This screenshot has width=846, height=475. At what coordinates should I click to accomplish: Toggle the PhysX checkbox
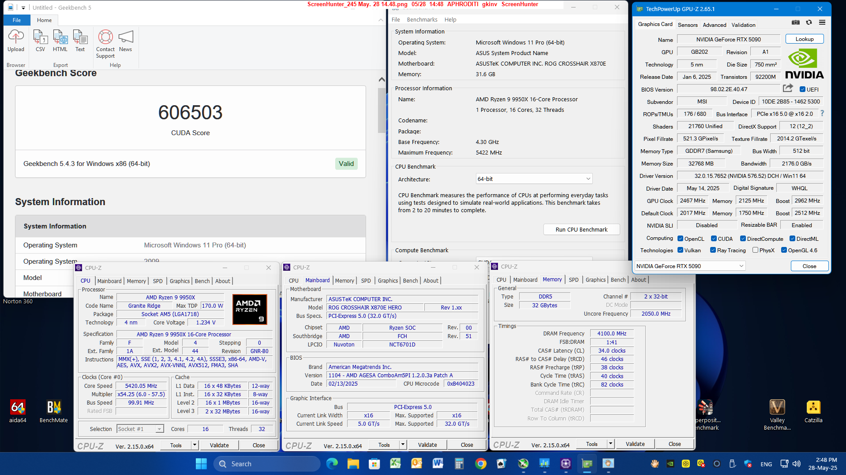point(755,250)
